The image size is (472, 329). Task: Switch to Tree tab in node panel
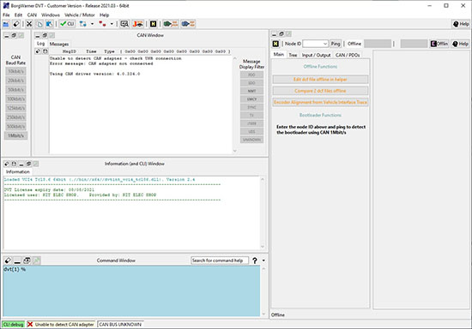[293, 55]
